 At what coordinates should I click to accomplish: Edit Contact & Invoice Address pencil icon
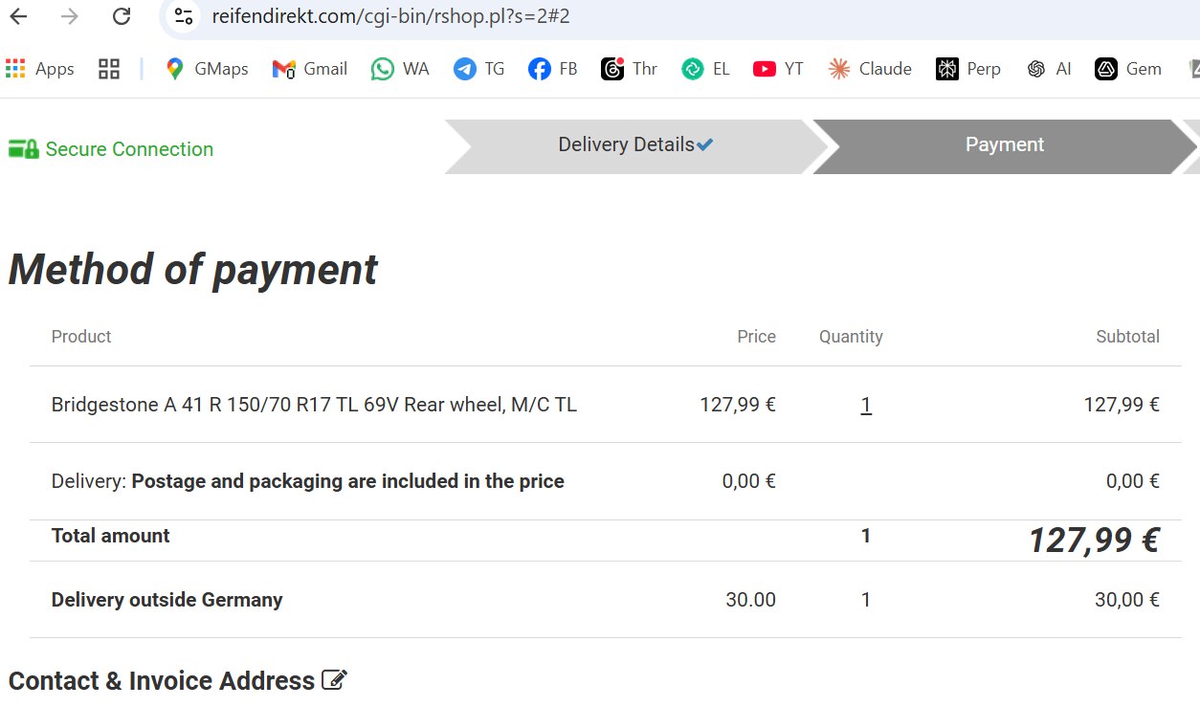click(x=334, y=680)
